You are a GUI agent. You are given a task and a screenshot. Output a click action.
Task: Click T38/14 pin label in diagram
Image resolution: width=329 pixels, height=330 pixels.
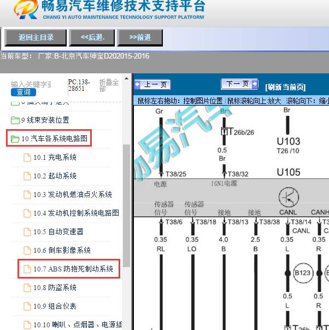tap(301, 222)
